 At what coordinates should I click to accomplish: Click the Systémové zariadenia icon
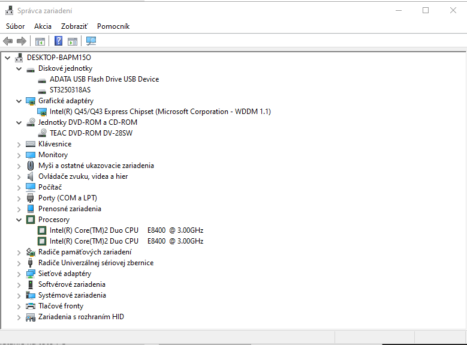click(x=31, y=295)
